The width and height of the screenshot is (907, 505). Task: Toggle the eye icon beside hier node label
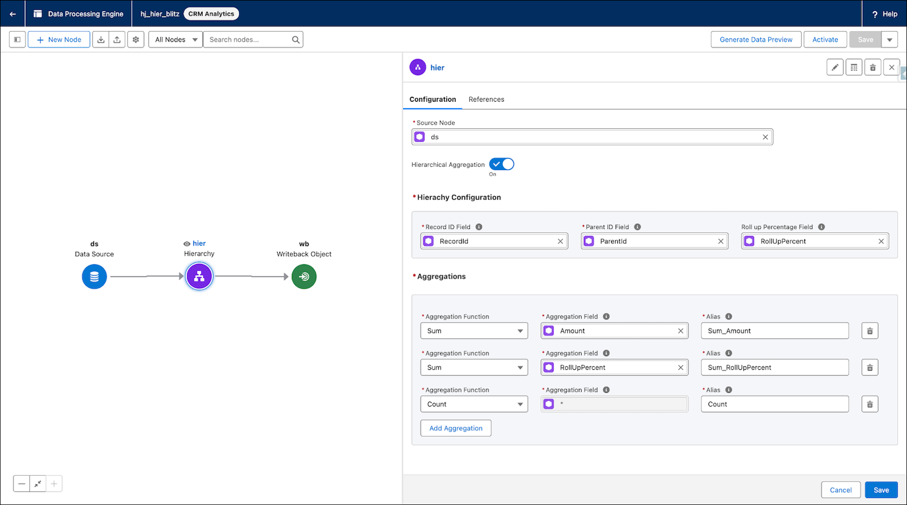tap(187, 244)
